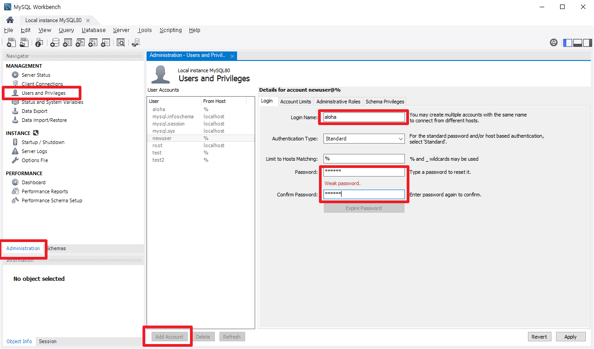
Task: Open the Help menu
Action: point(195,30)
